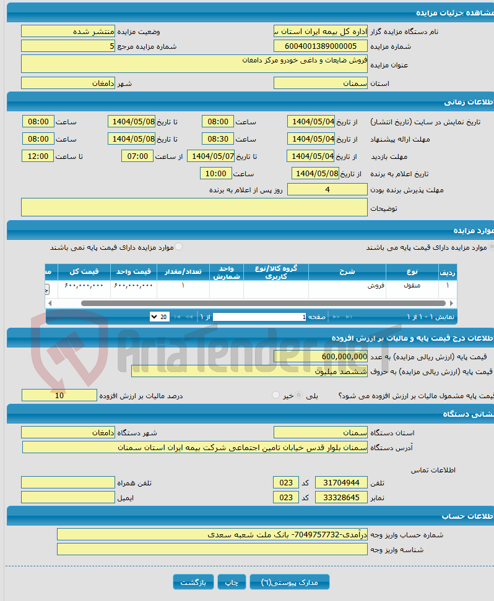Choose 'خیر' for value-added tax
This screenshot has width=494, height=601.
pyautogui.click(x=275, y=394)
